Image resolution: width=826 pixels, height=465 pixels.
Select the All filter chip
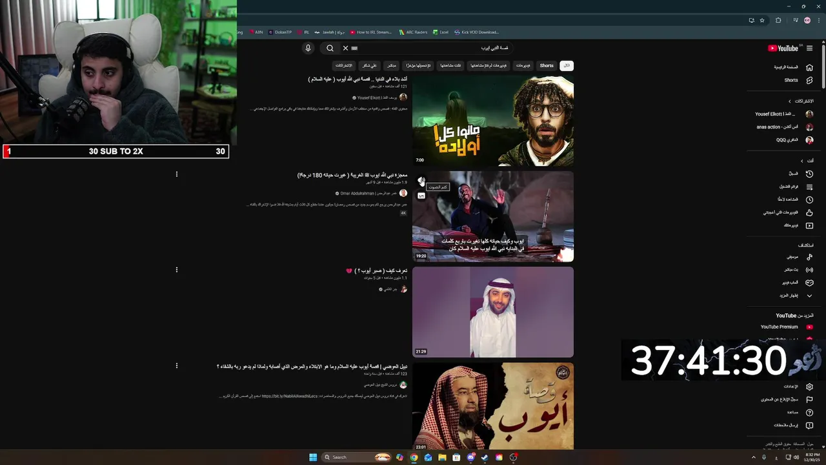pyautogui.click(x=567, y=65)
